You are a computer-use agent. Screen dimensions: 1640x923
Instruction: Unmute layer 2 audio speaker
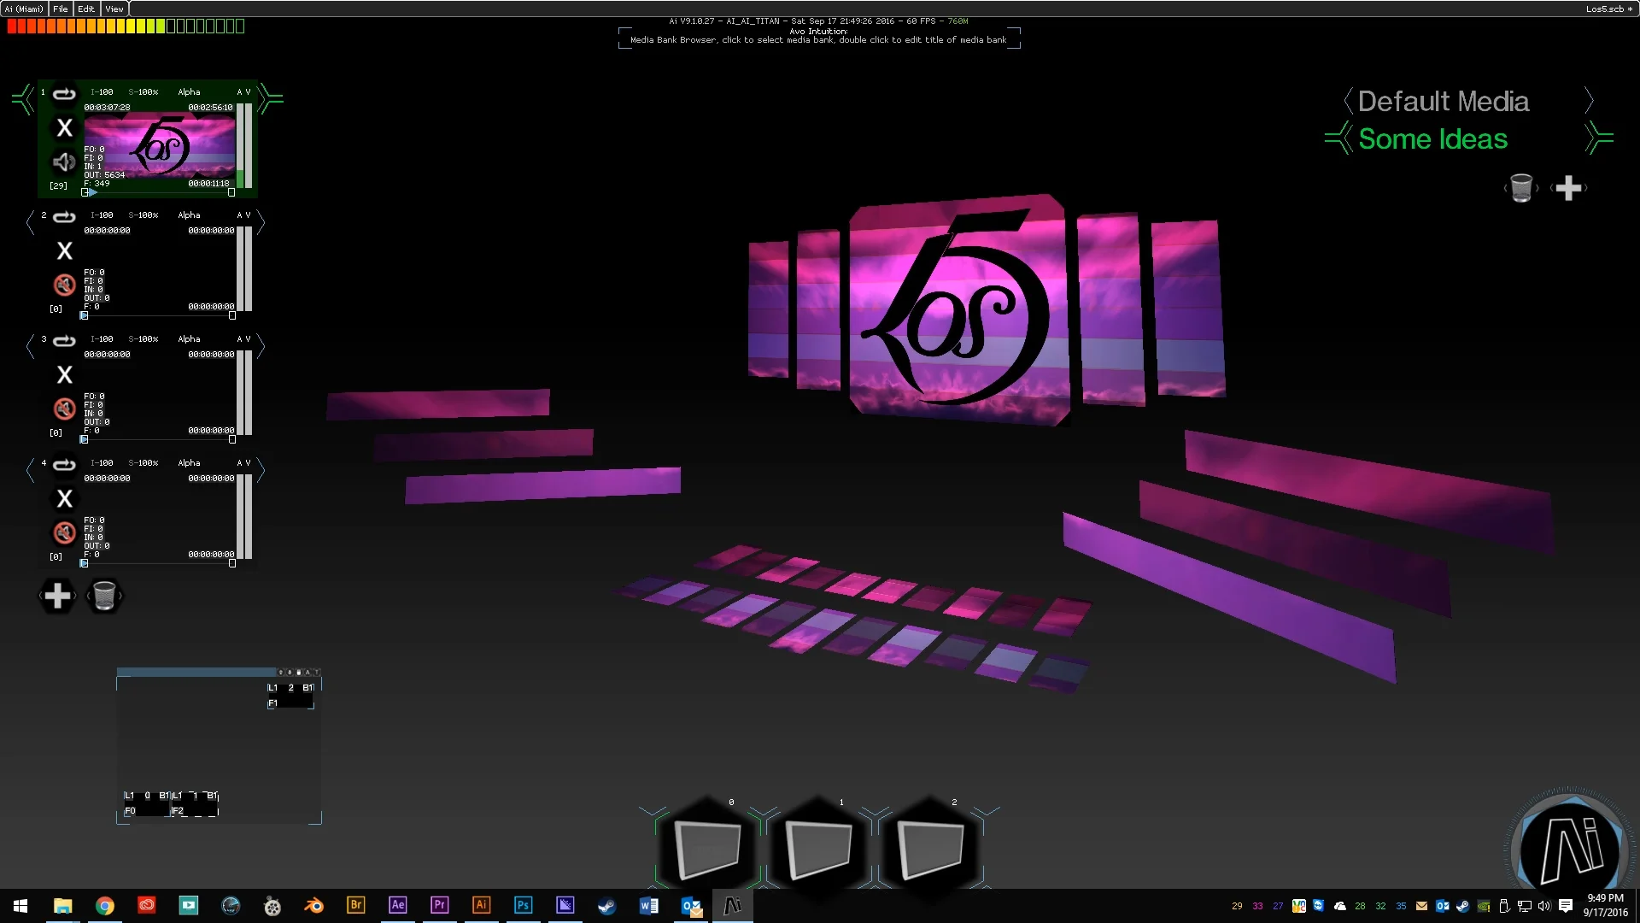coord(64,285)
